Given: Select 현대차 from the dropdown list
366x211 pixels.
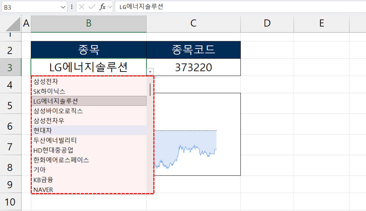Looking at the screenshot, I should click(89, 130).
